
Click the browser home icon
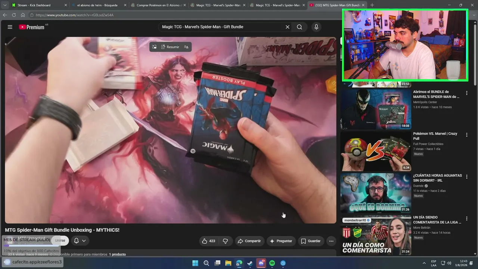click(23, 15)
